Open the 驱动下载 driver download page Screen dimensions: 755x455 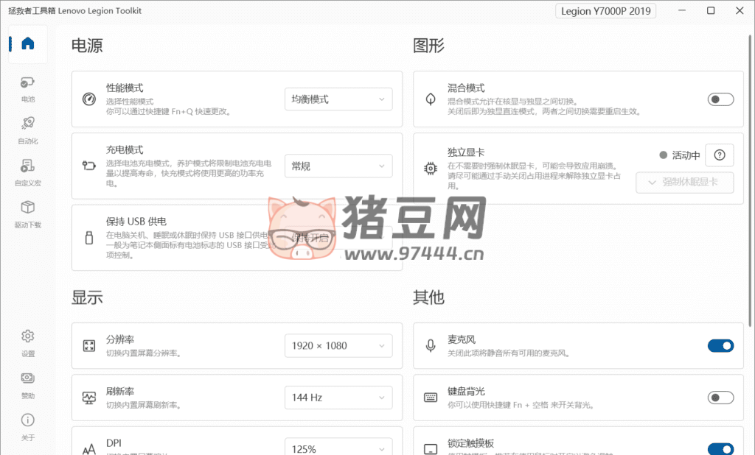tap(28, 214)
